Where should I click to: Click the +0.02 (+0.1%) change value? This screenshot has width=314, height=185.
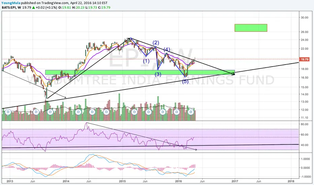click(46, 7)
